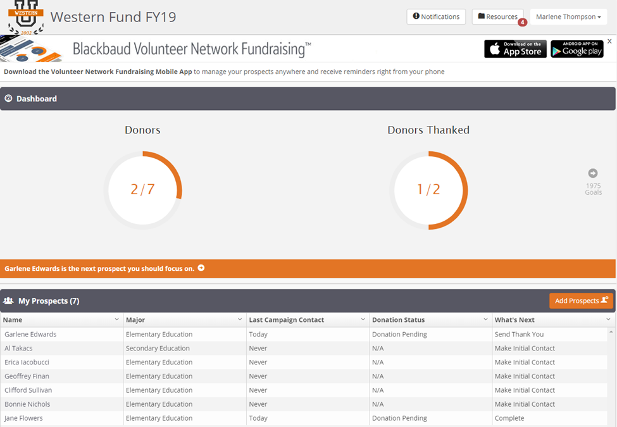The width and height of the screenshot is (617, 427).
Task: Sort by What's Next header
Action: click(514, 320)
